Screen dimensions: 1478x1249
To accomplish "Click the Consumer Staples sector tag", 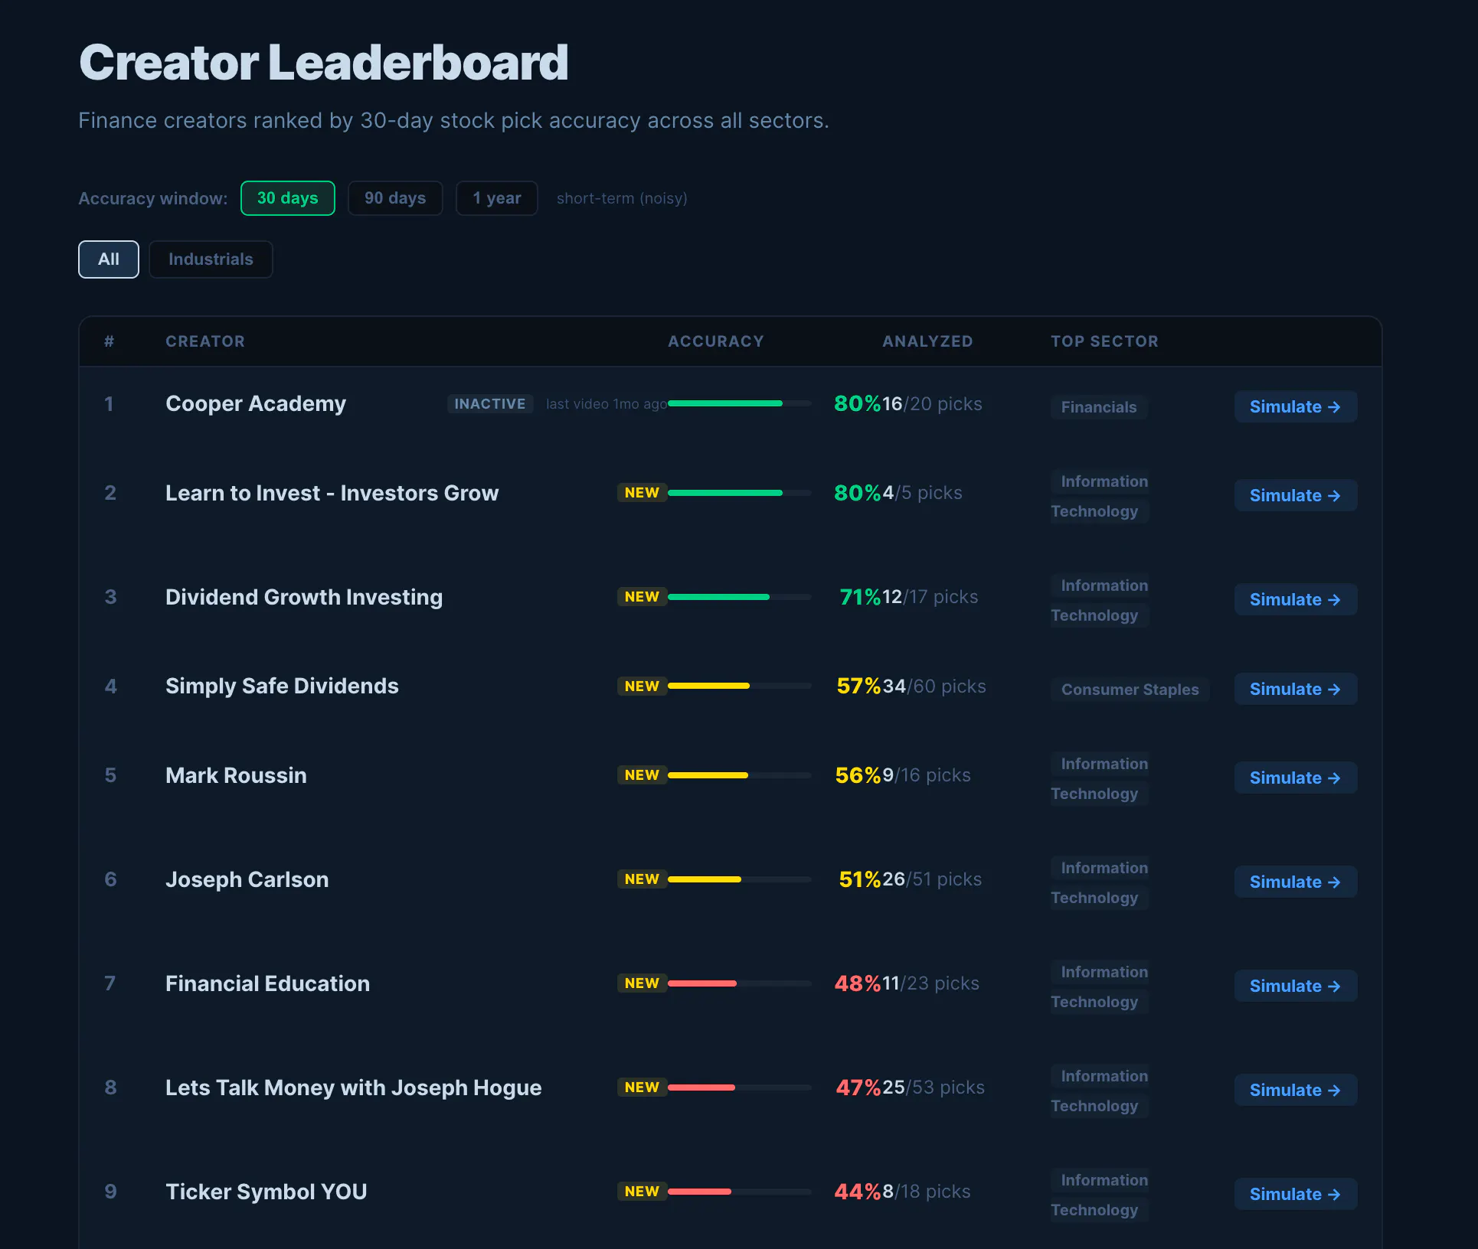I will click(x=1130, y=690).
